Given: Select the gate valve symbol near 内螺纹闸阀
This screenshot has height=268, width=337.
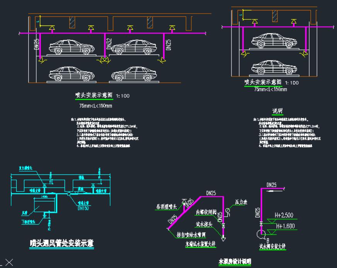Looking at the screenshot, I should [x=223, y=225].
